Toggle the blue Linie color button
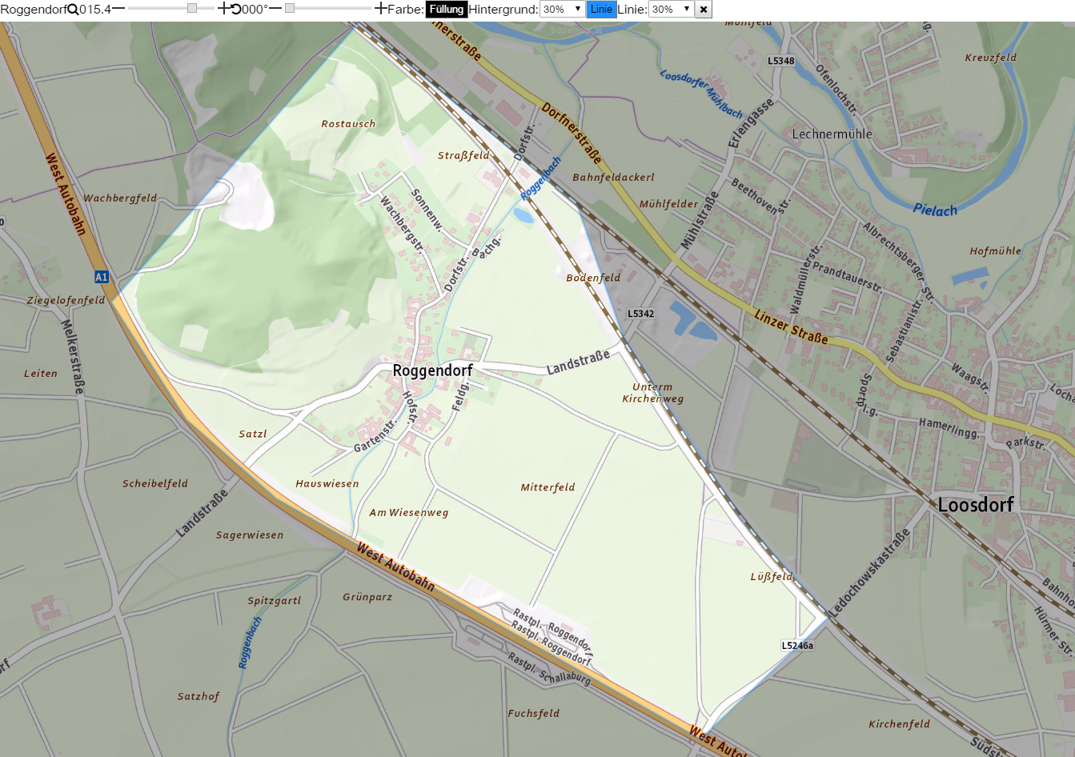The width and height of the screenshot is (1075, 757). [x=601, y=10]
